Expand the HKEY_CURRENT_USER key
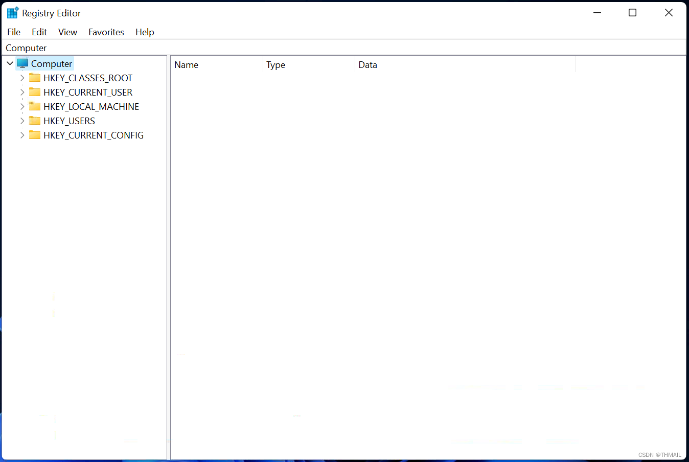The image size is (689, 462). tap(22, 92)
